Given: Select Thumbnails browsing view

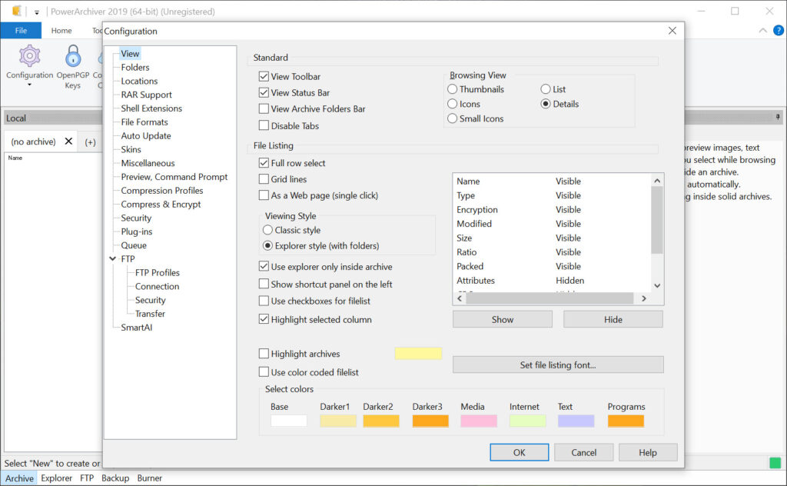Looking at the screenshot, I should 452,89.
